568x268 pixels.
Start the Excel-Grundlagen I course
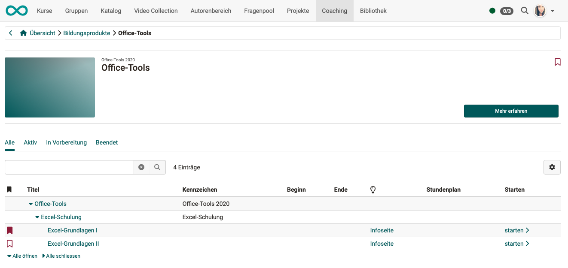pos(516,231)
